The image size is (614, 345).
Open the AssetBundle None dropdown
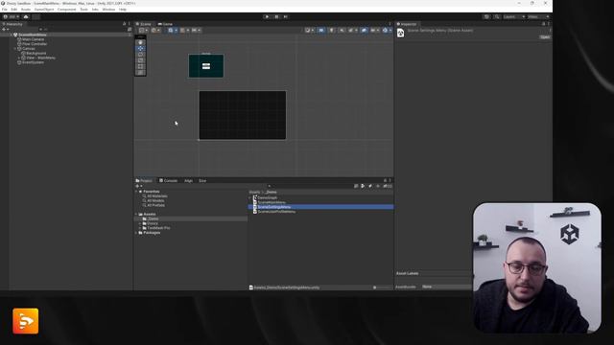(446, 287)
